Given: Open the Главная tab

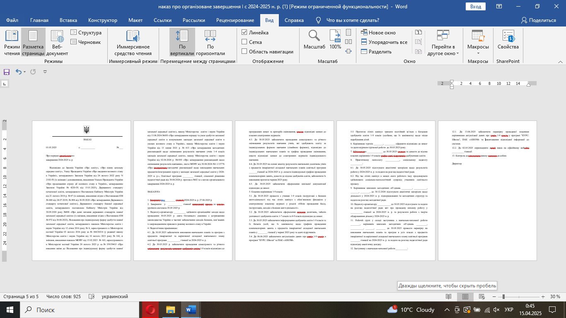Looking at the screenshot, I should click(x=39, y=20).
